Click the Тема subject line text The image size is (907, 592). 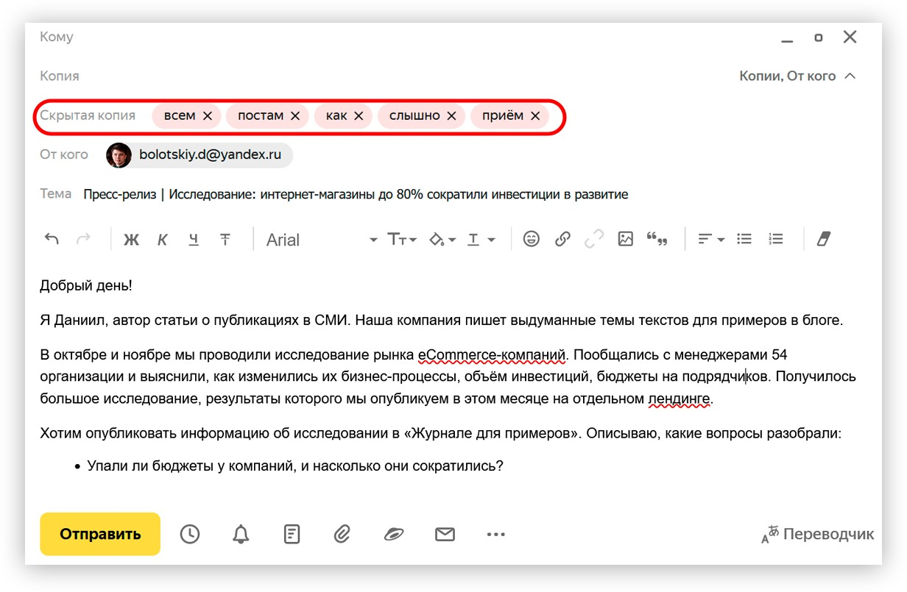point(356,195)
